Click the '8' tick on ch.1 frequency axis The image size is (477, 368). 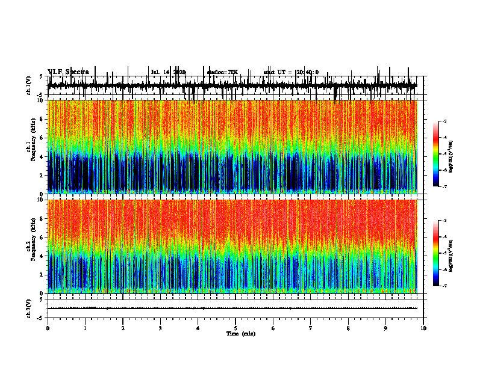pos(42,119)
